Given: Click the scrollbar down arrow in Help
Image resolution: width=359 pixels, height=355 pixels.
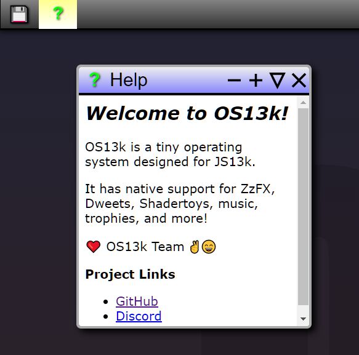Looking at the screenshot, I should 303,319.
